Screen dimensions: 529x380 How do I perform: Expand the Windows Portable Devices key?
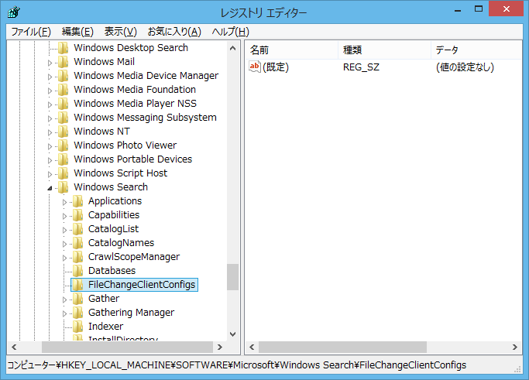(x=50, y=160)
